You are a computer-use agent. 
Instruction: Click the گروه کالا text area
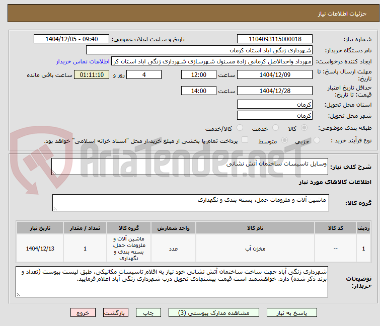(190, 203)
